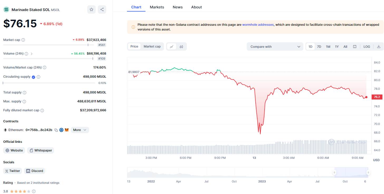Click the notice banner info icon
The height and width of the screenshot is (194, 384).
click(x=133, y=27)
